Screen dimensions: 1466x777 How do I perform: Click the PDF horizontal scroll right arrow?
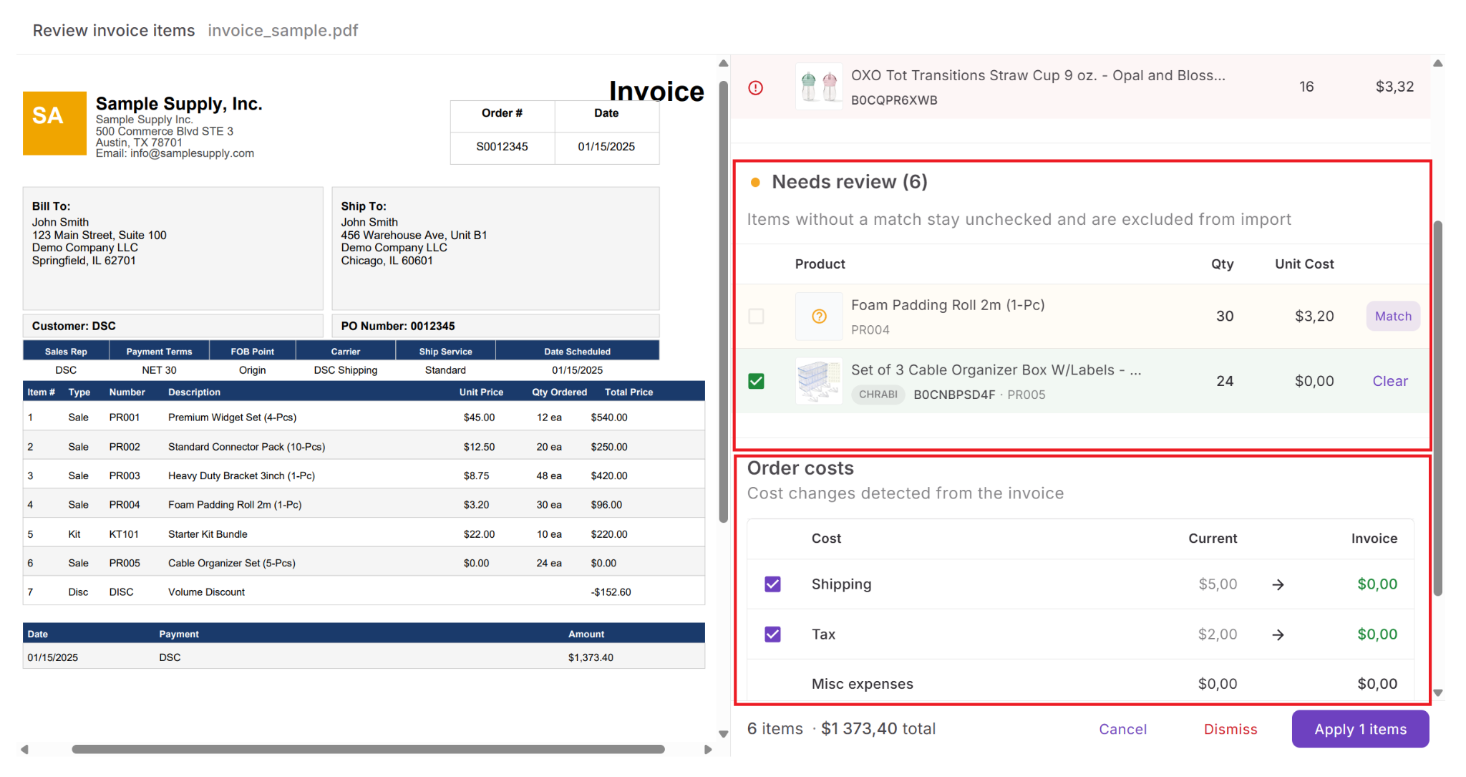point(708,749)
